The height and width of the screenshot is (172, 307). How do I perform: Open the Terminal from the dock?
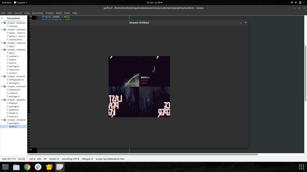(5, 167)
